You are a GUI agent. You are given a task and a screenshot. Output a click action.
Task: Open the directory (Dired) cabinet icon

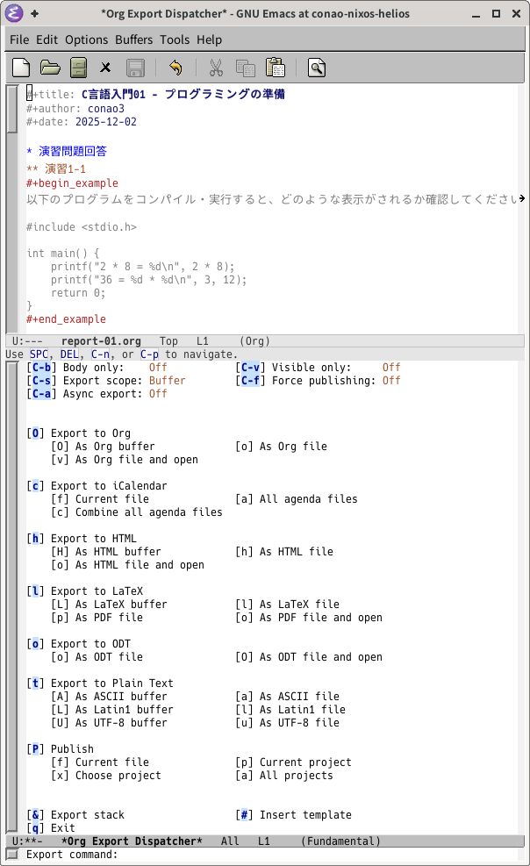(x=78, y=68)
